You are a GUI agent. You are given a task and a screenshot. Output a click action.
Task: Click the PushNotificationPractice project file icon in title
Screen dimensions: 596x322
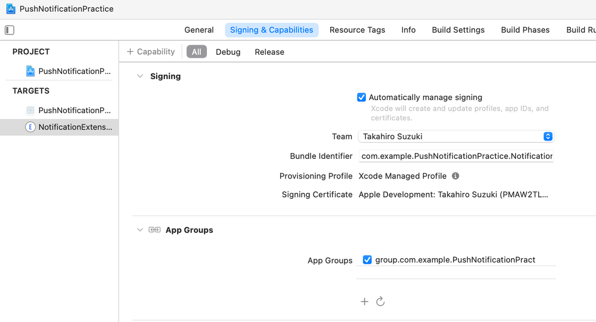pos(11,9)
